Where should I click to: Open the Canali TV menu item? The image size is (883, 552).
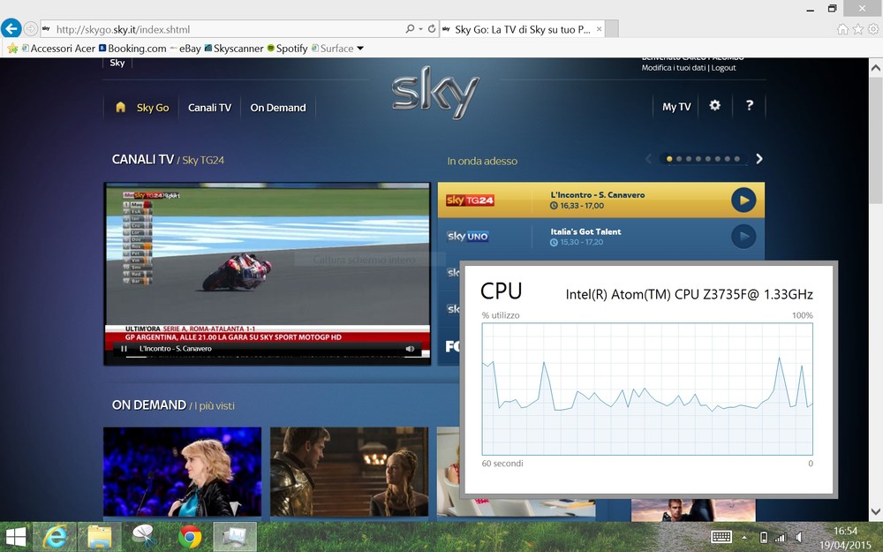coord(209,108)
